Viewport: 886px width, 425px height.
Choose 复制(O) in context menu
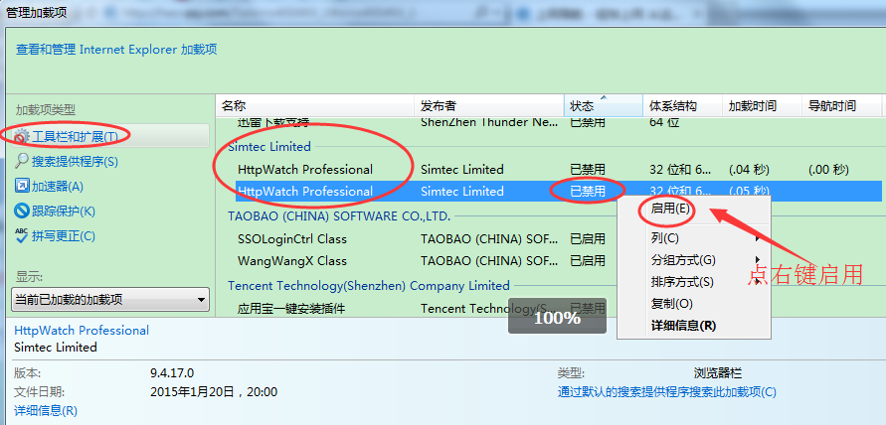click(x=671, y=303)
